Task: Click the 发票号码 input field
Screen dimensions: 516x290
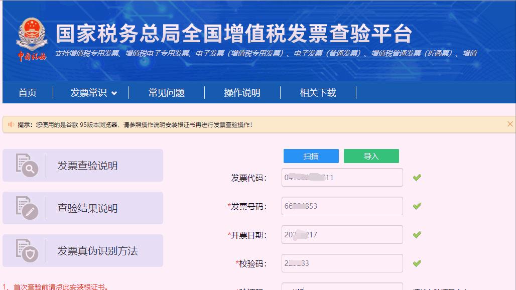Action: point(341,206)
